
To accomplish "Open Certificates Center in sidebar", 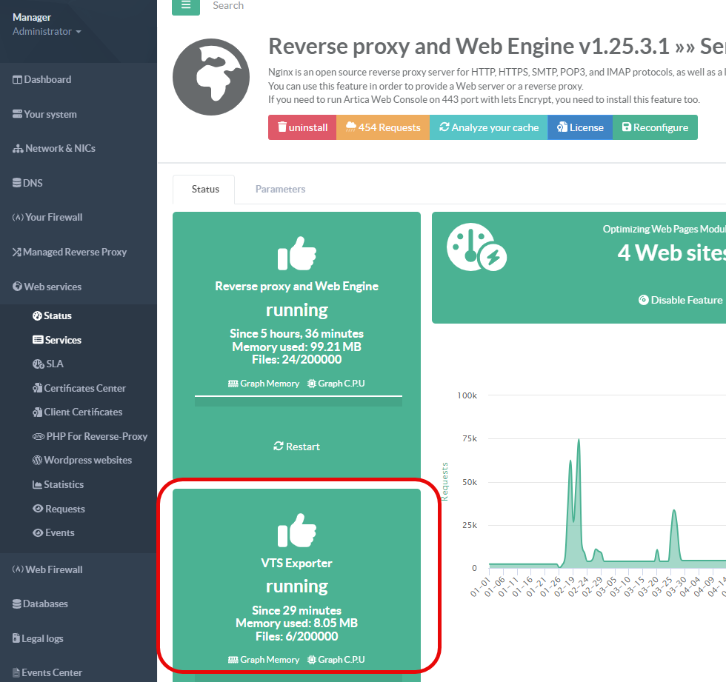I will click(x=84, y=388).
